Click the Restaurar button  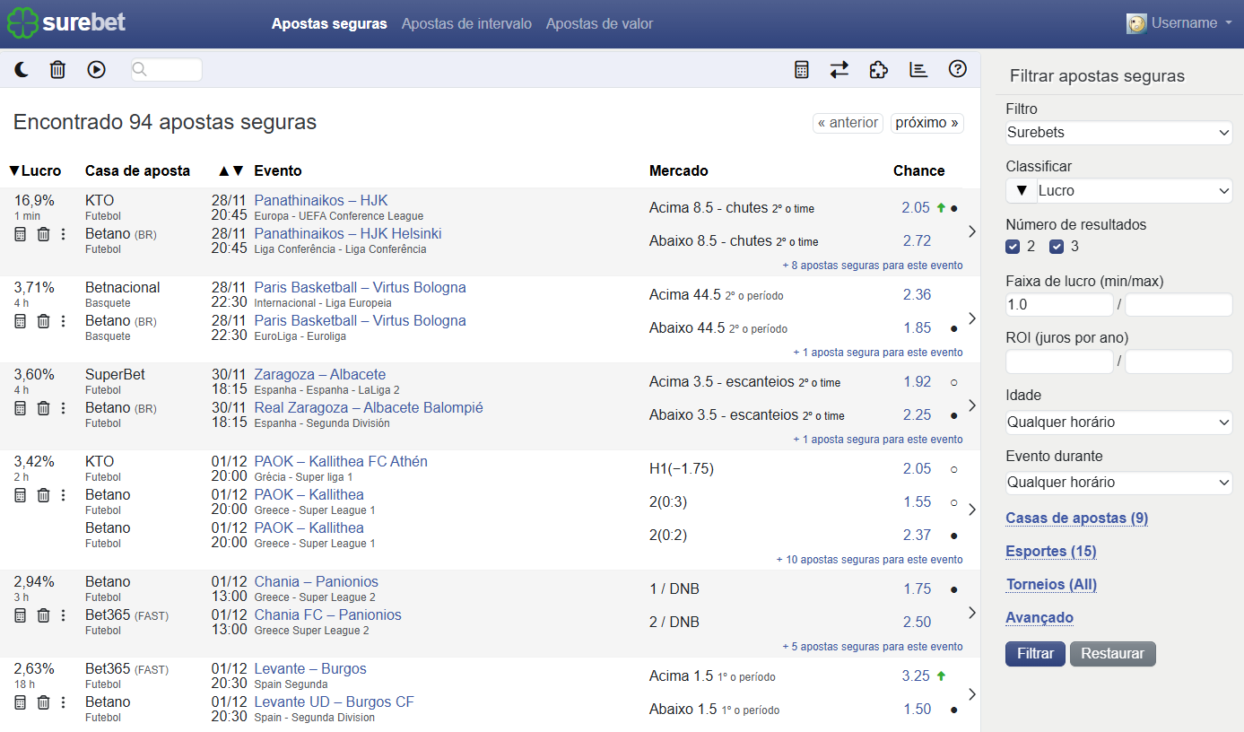1113,654
